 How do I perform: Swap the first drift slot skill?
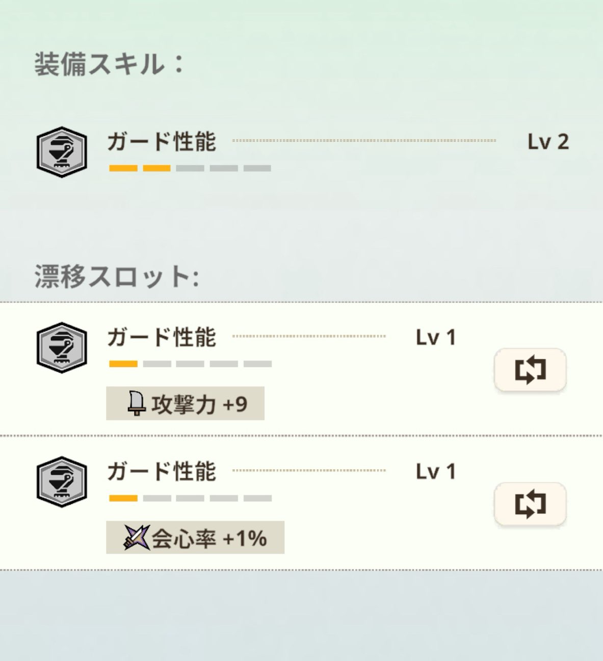[x=530, y=370]
